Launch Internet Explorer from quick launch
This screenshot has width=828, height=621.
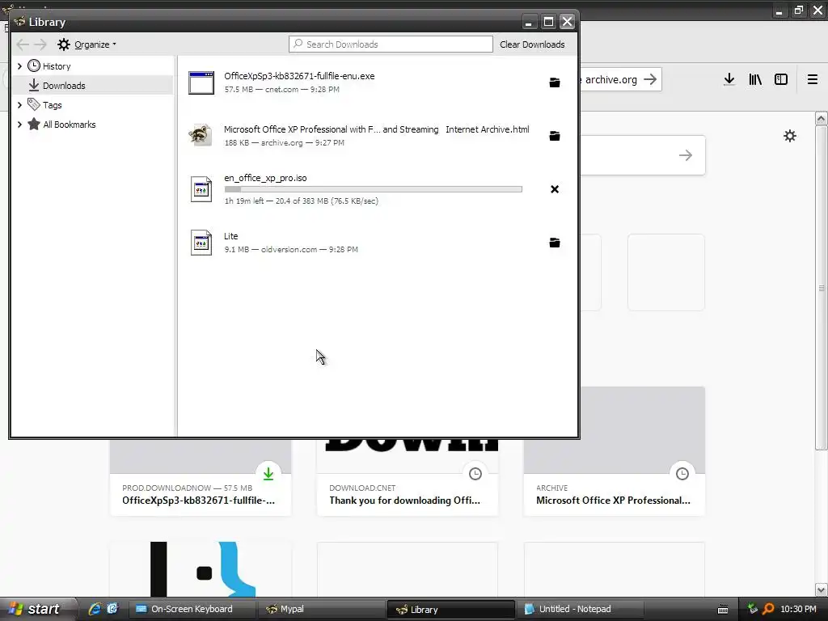(95, 609)
